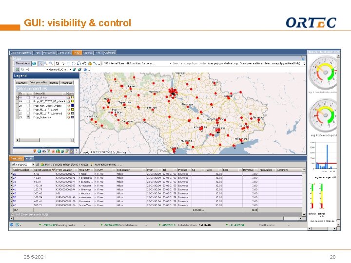Click the Show sidebar button
The height and width of the screenshot is (263, 351).
coord(23,63)
